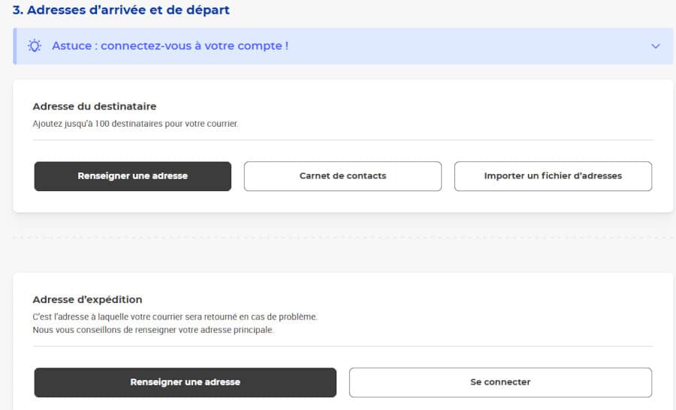Select 'Importer un fichier d'adresses'
676x410 pixels.
pyautogui.click(x=553, y=176)
